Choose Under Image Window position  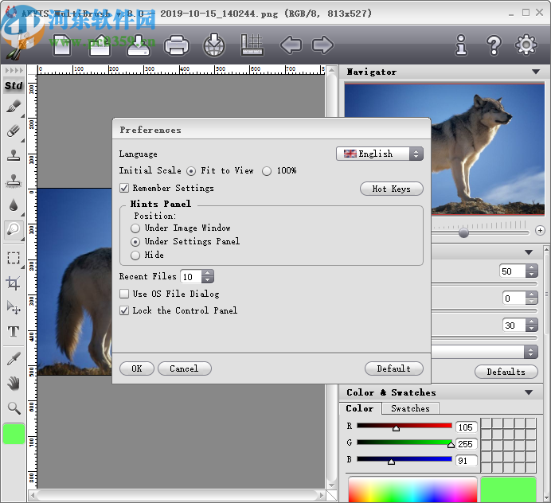pos(135,228)
